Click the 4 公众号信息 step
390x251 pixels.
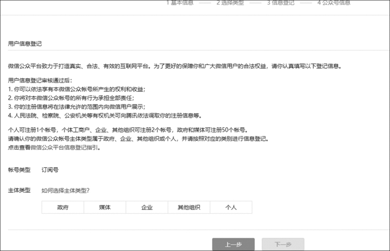[334, 3]
